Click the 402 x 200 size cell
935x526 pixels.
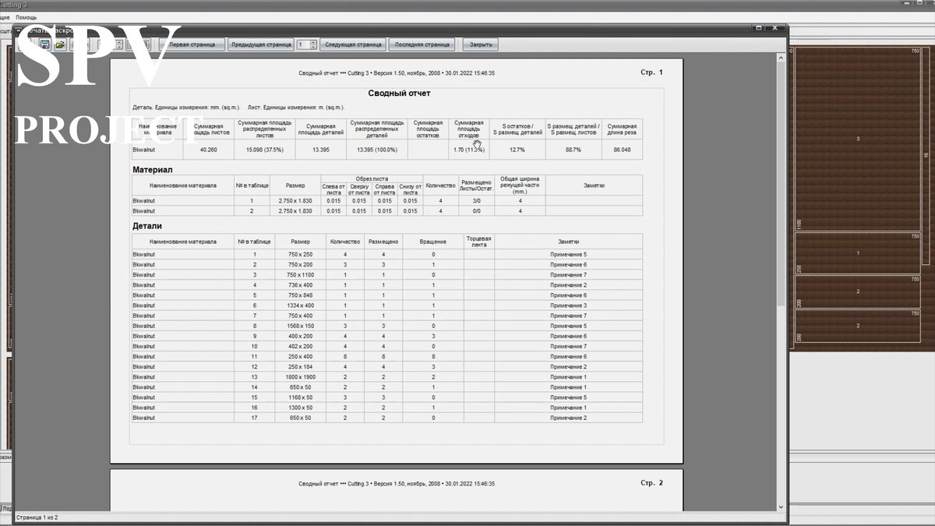coord(299,346)
